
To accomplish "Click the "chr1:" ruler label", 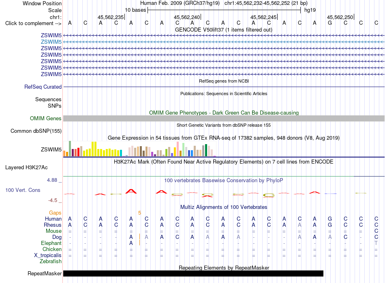I will click(x=56, y=17).
